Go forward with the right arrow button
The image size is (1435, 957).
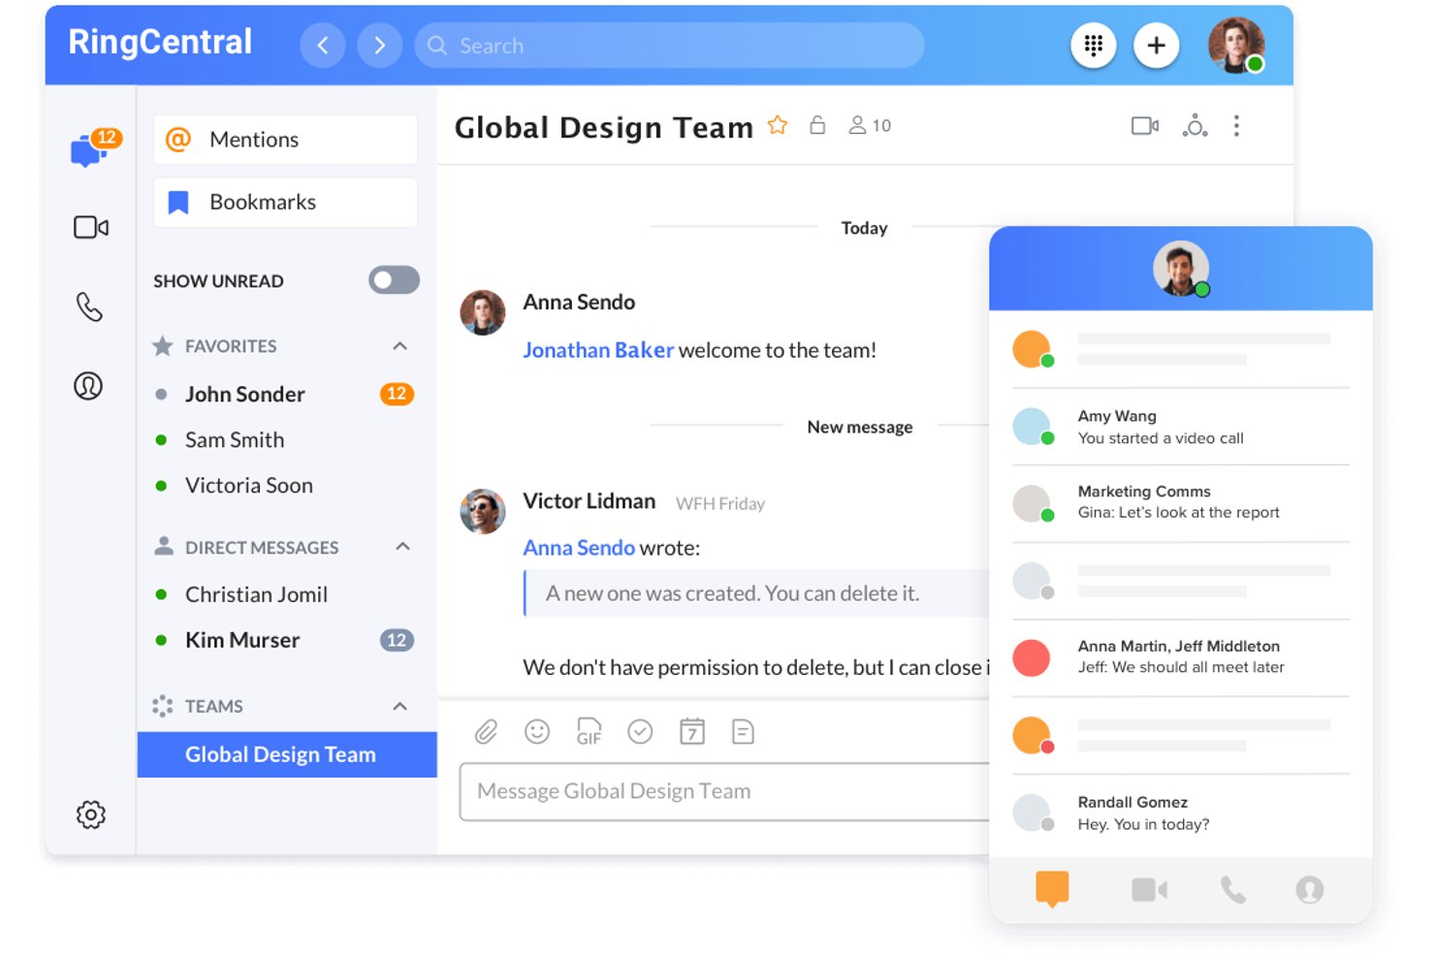tap(380, 46)
